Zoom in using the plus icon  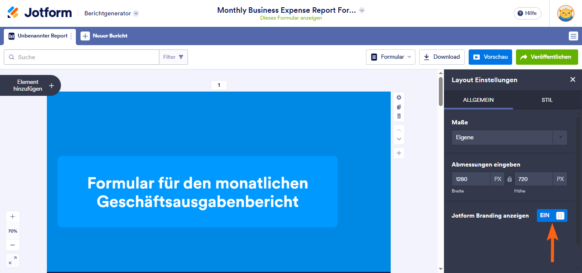pos(12,216)
